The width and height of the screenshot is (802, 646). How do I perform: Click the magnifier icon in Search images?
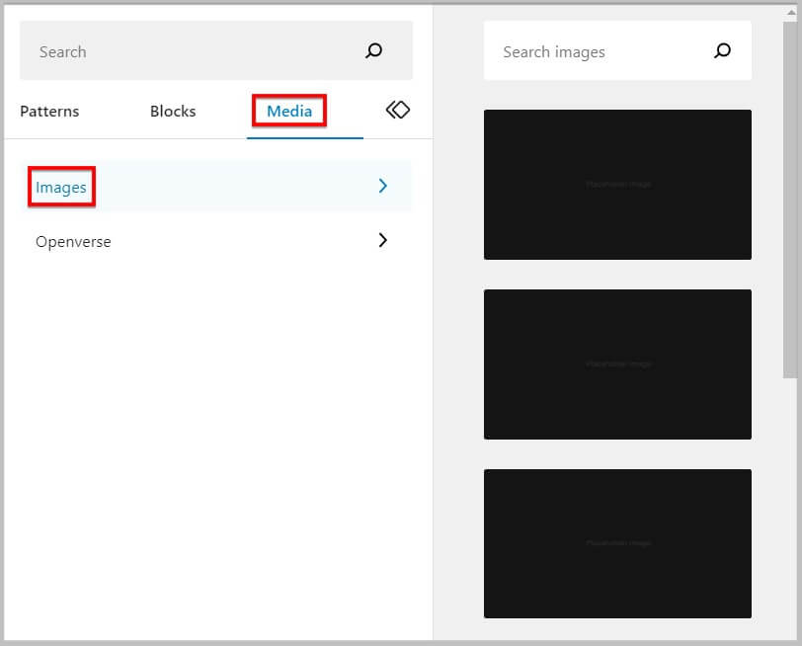(722, 51)
